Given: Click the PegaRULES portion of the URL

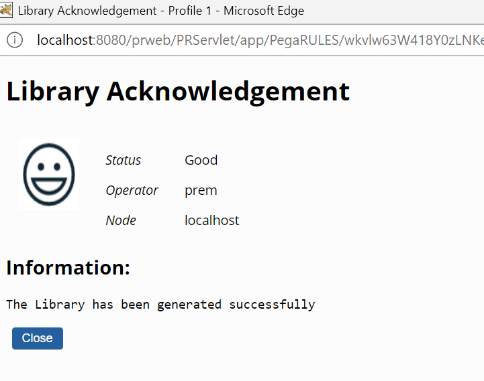Looking at the screenshot, I should point(305,40).
